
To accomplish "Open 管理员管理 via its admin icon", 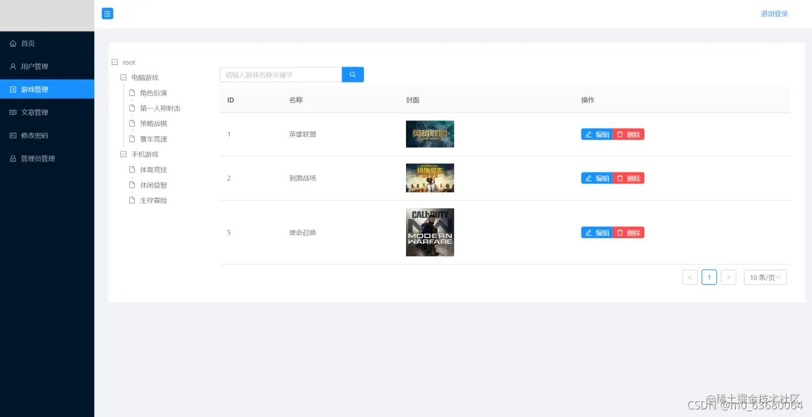I will (x=13, y=158).
